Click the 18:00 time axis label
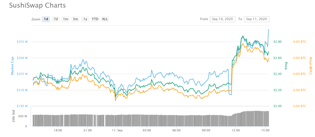315x137 pixels. 58,130
